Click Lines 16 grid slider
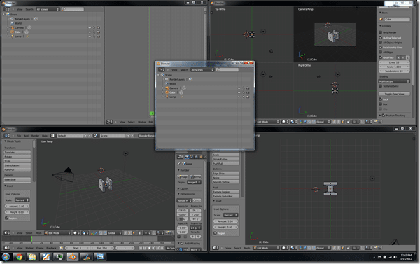Screen dimensions: 420x264 (394, 62)
